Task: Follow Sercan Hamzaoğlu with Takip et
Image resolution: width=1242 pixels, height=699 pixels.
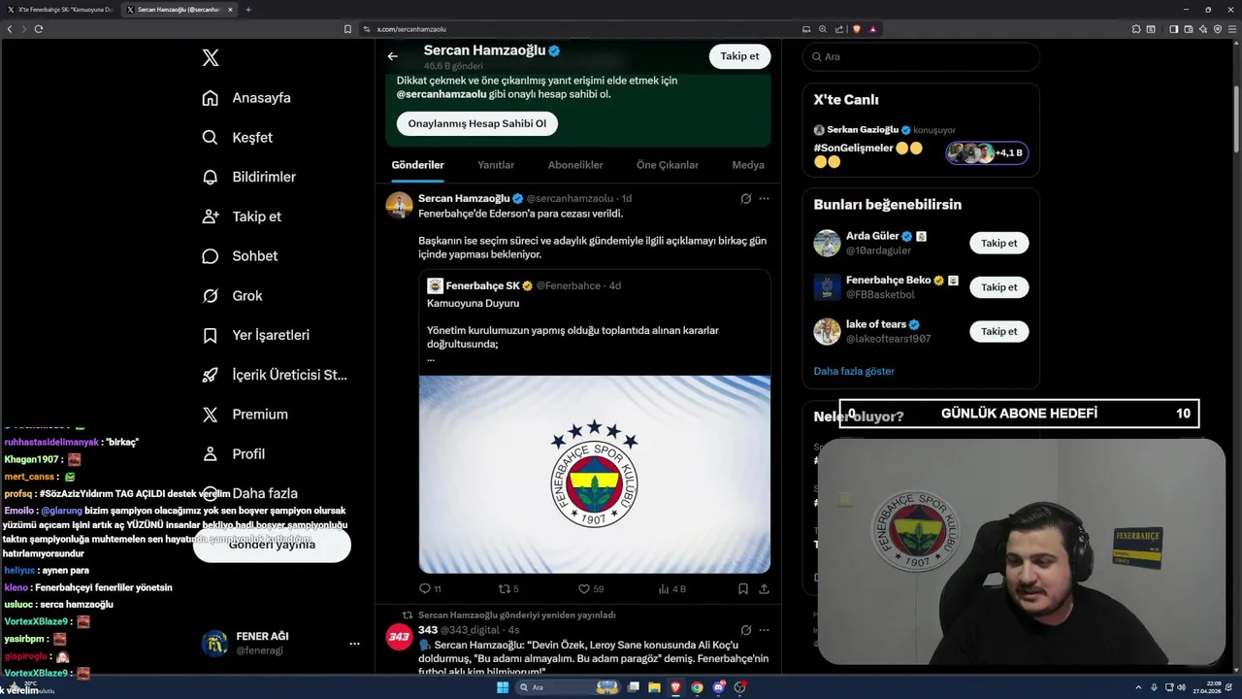Action: (739, 56)
